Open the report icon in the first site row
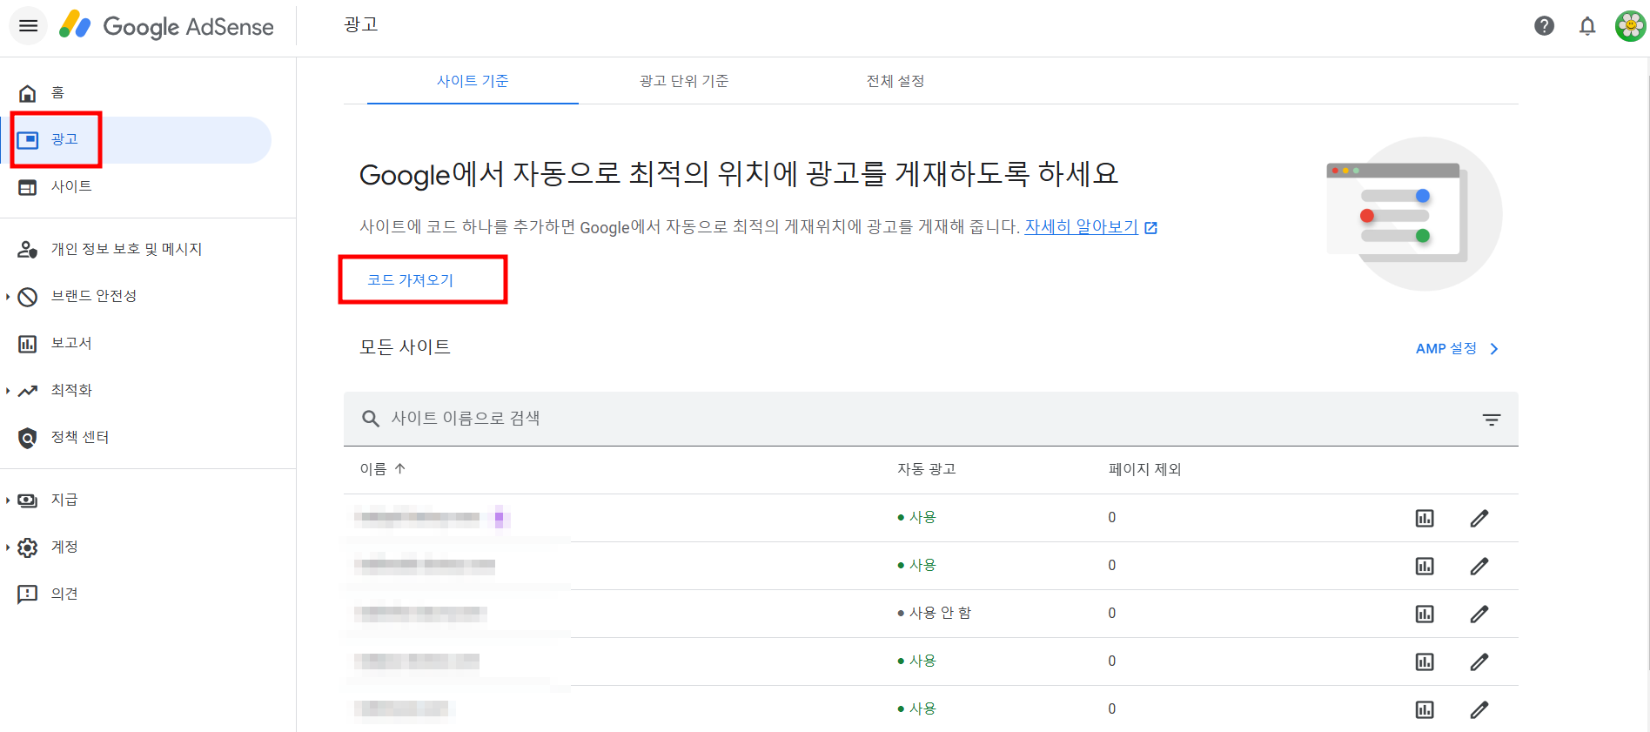 pos(1425,519)
